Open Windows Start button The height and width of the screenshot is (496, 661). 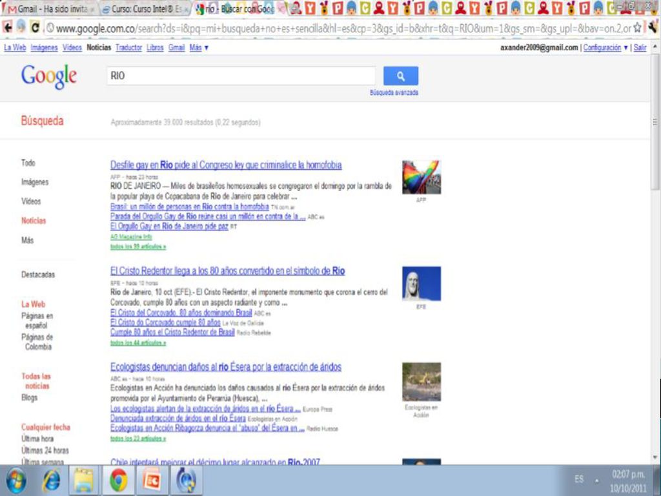tap(16, 480)
